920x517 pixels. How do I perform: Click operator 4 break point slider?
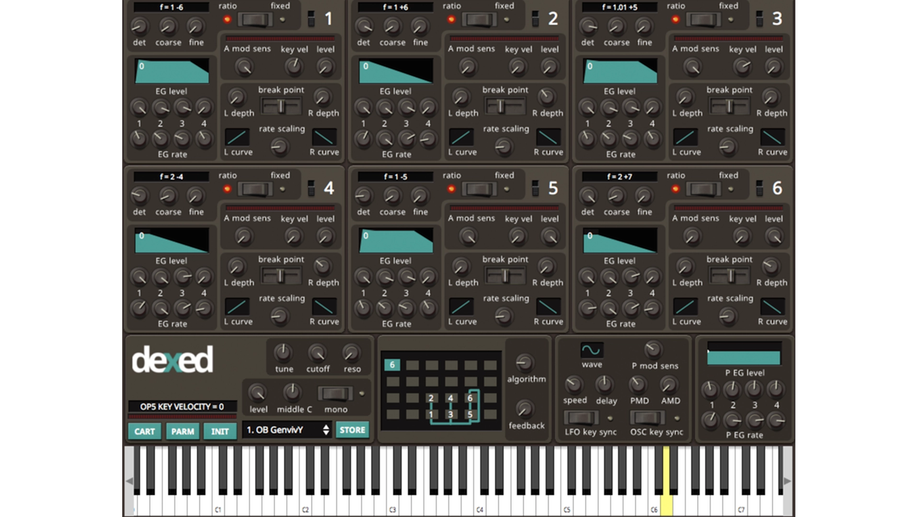click(x=281, y=276)
